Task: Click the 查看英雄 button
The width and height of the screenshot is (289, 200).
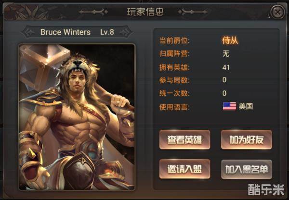Action: pyautogui.click(x=184, y=139)
